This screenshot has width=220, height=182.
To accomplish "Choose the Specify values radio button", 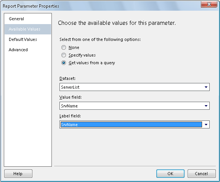I will [64, 55].
